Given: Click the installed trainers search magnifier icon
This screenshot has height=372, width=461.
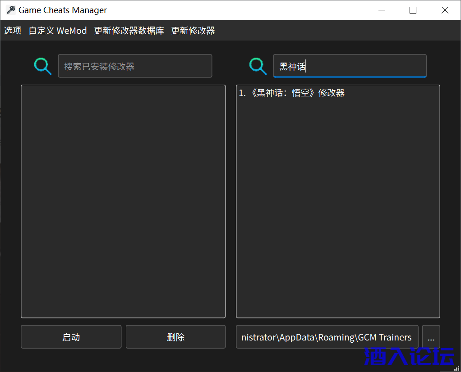Looking at the screenshot, I should pyautogui.click(x=42, y=66).
